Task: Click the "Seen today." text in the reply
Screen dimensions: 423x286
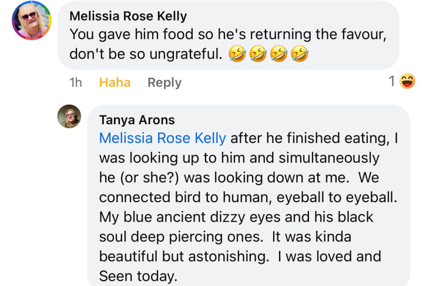Action: 137,276
